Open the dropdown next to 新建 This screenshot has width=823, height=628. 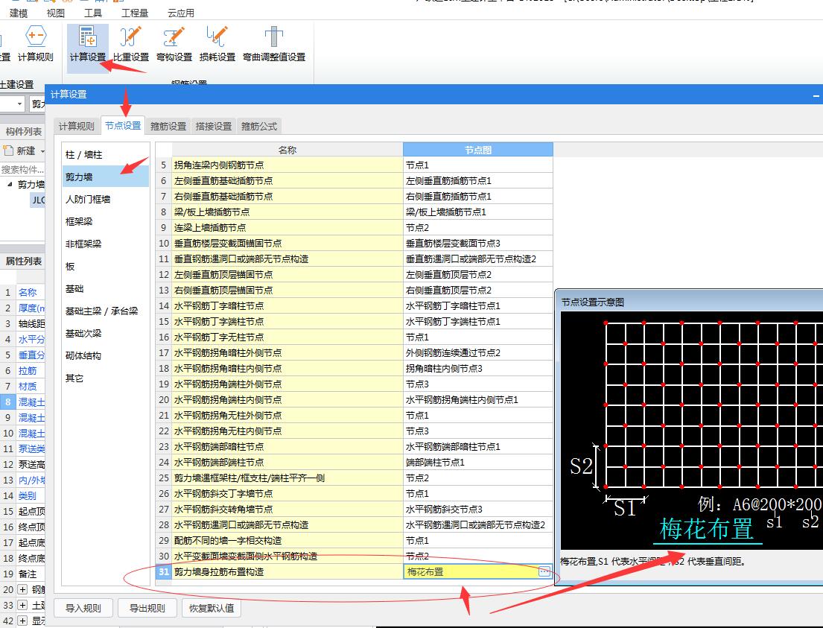tap(42, 151)
